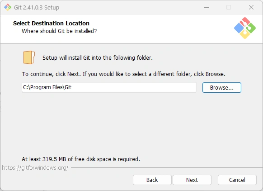The image size is (263, 191).
Task: Click the To continue, click Next instruction
Action: pyautogui.click(x=124, y=74)
